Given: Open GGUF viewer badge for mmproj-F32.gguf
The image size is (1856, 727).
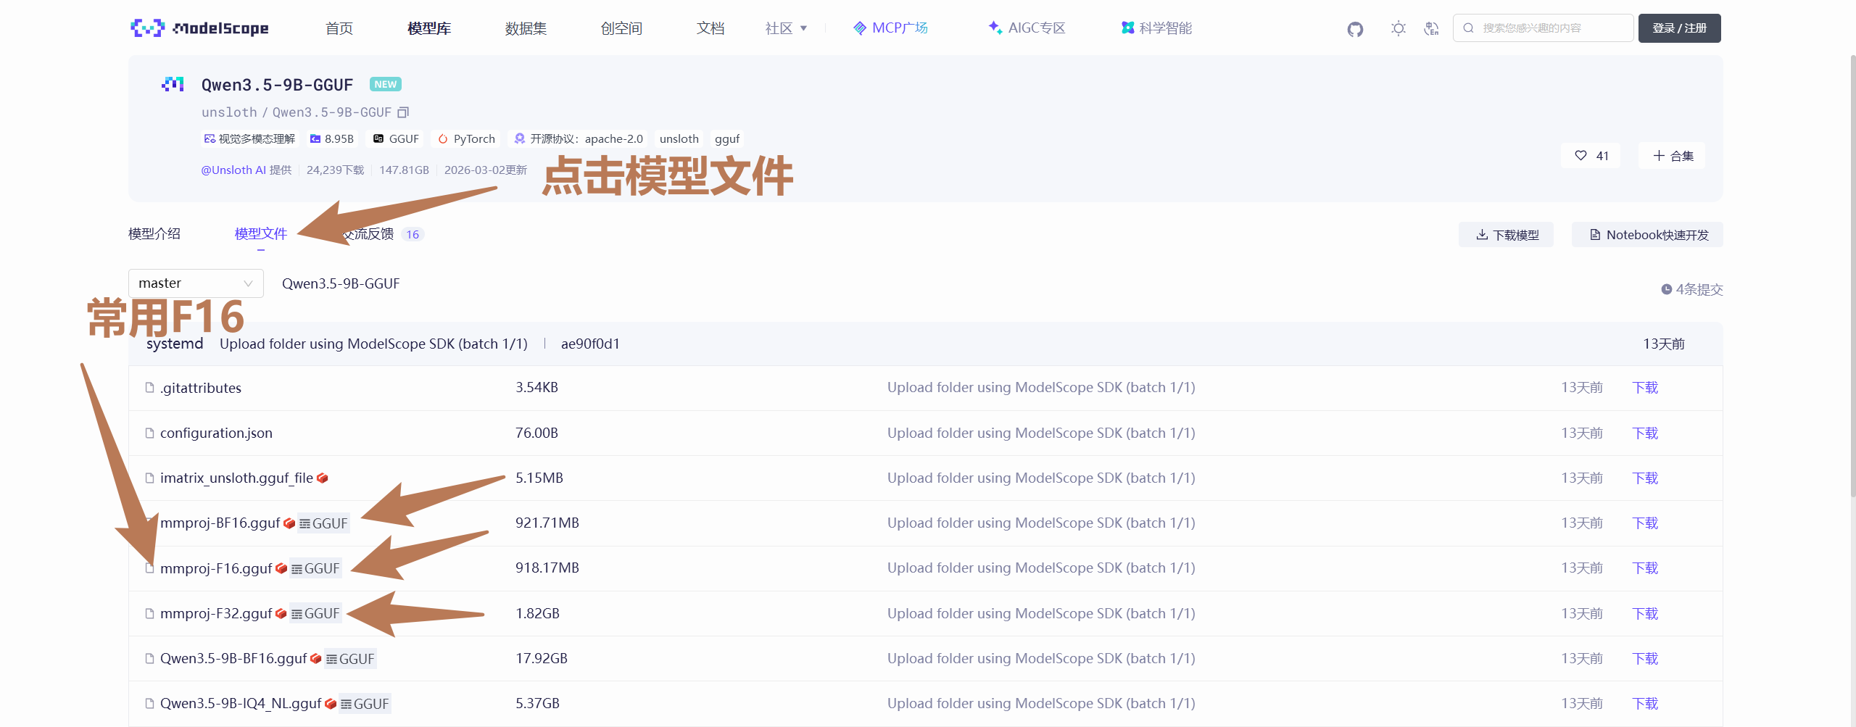Looking at the screenshot, I should coord(315,613).
